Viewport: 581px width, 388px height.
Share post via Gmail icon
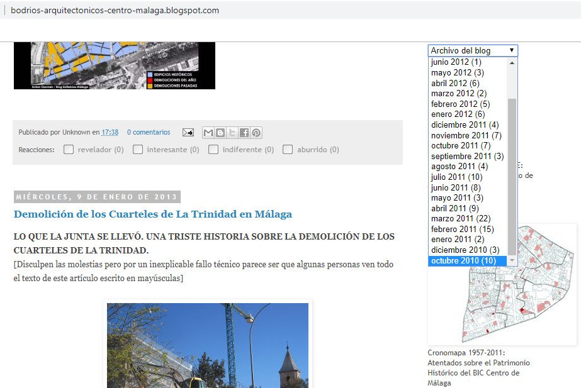coord(208,133)
